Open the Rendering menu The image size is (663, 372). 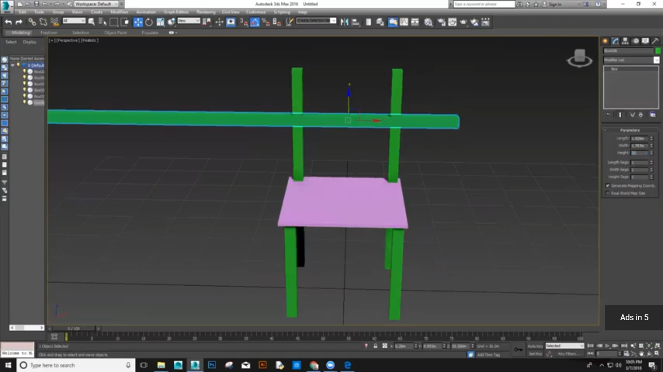pos(206,12)
